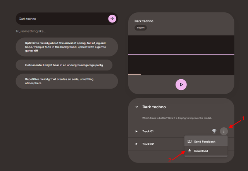
Task: Click the Track 02 label in list
Action: (x=148, y=144)
